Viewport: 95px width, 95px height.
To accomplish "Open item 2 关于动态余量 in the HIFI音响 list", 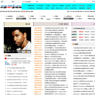I will click(x=16, y=68).
